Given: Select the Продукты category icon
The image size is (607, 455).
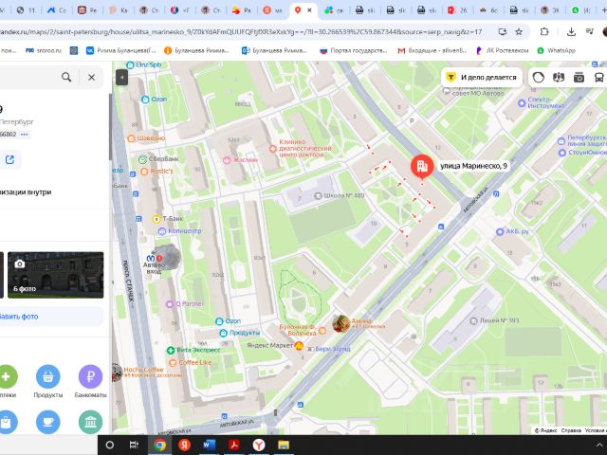Looking at the screenshot, I should [x=48, y=376].
